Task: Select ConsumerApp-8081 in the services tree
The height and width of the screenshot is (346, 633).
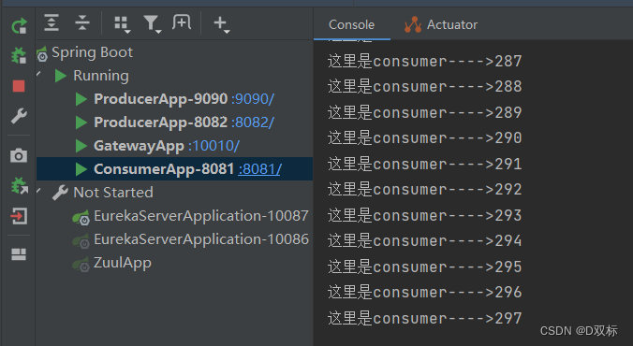Action: point(164,169)
